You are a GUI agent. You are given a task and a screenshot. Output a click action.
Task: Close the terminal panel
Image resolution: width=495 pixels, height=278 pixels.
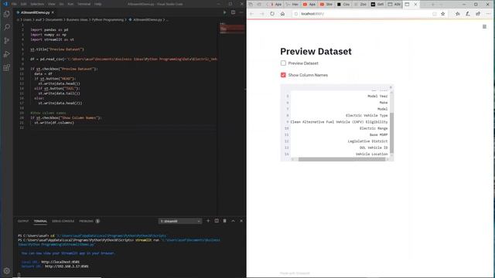pyautogui.click(x=241, y=221)
